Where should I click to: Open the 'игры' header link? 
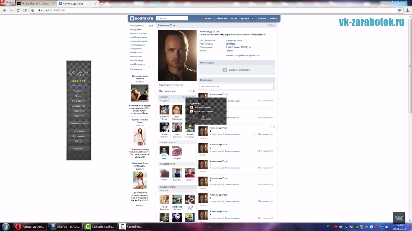point(234,18)
